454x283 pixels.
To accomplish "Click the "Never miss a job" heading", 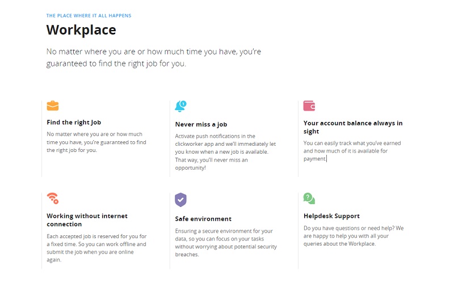I will click(201, 124).
